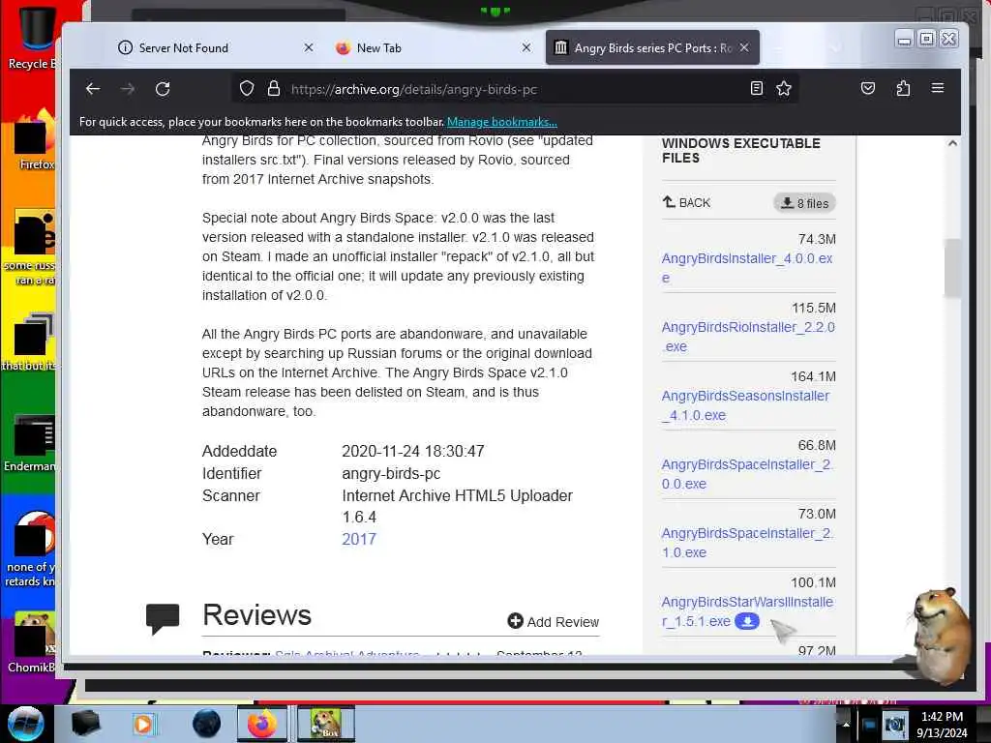The height and width of the screenshot is (743, 991).
Task: Open the hamster Box taskbar icon
Action: (x=326, y=724)
